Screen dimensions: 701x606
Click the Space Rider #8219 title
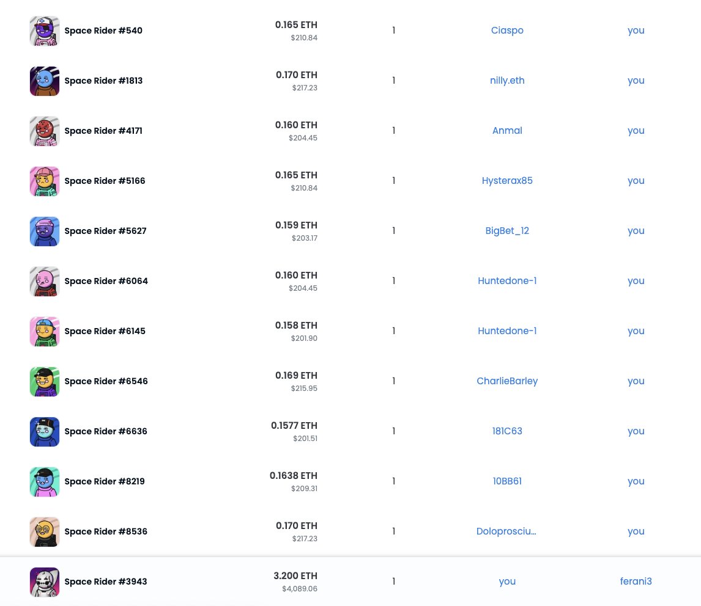coord(104,481)
